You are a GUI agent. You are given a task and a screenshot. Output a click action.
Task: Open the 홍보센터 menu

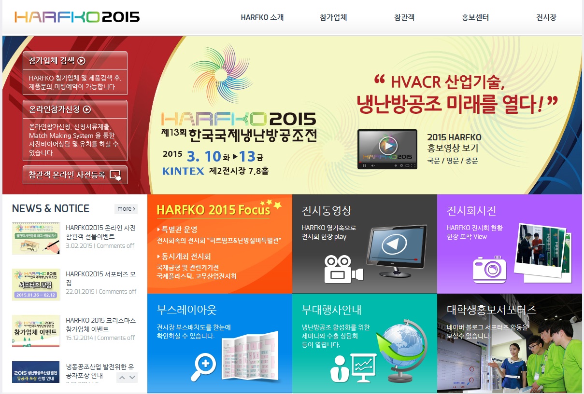click(475, 17)
